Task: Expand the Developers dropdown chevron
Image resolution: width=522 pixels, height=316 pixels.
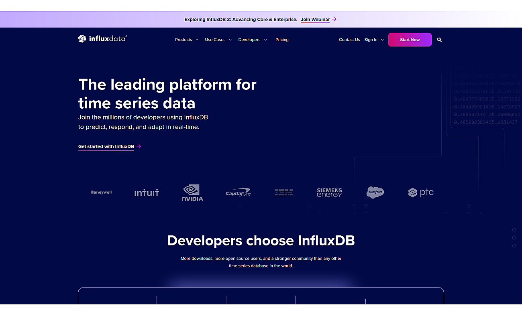Action: point(265,40)
